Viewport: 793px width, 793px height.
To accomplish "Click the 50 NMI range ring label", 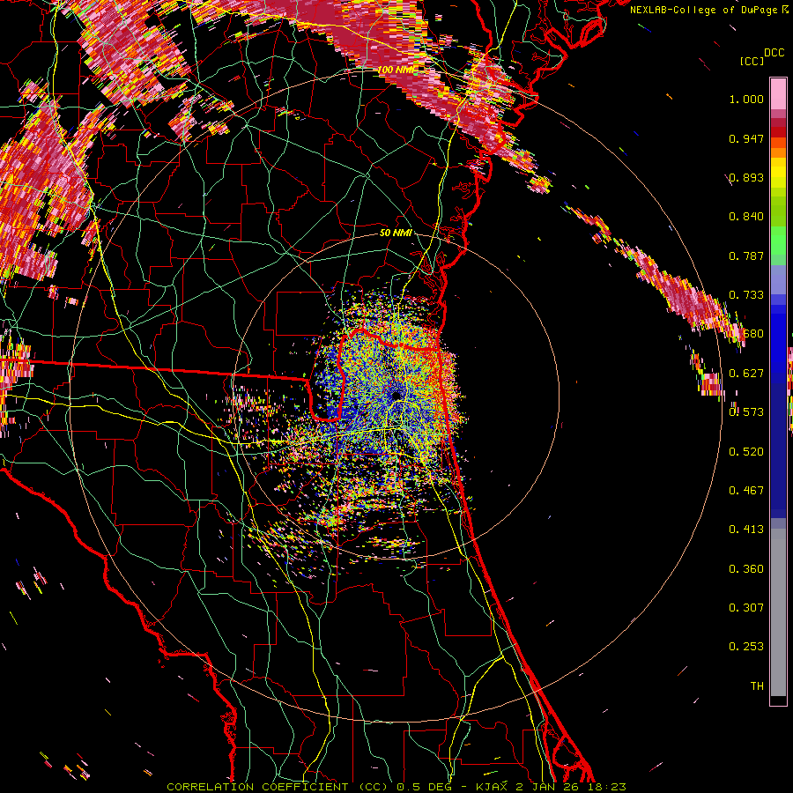I will (396, 233).
